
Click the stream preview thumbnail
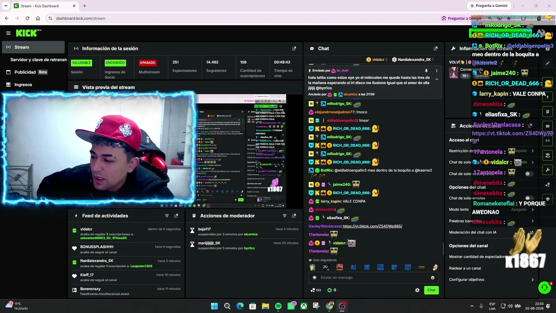point(241,151)
